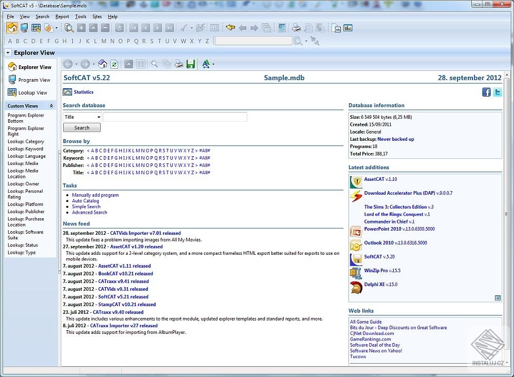Open the Manually add program link
514x377 pixels.
[x=95, y=195]
